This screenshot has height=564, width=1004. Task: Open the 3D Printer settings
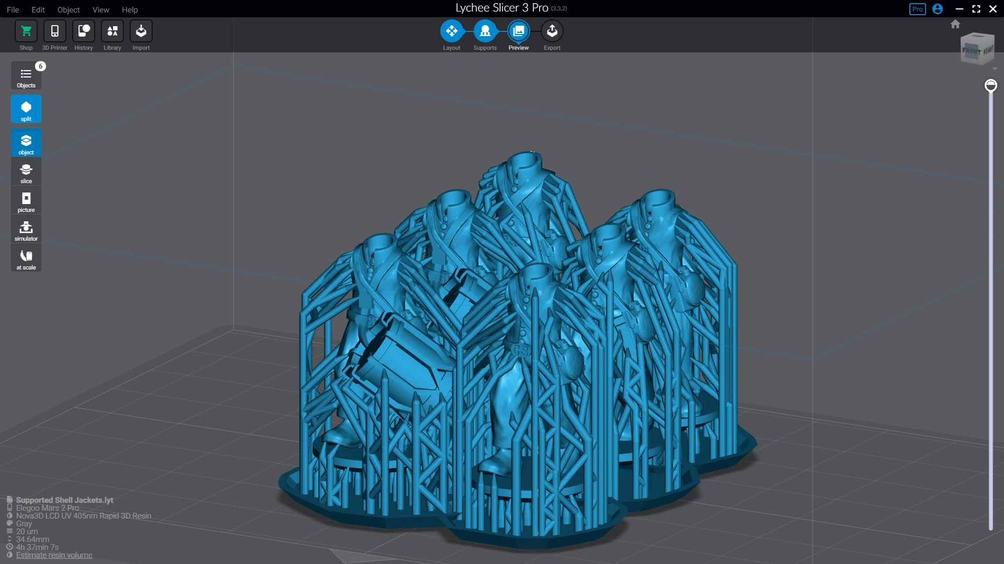[55, 31]
